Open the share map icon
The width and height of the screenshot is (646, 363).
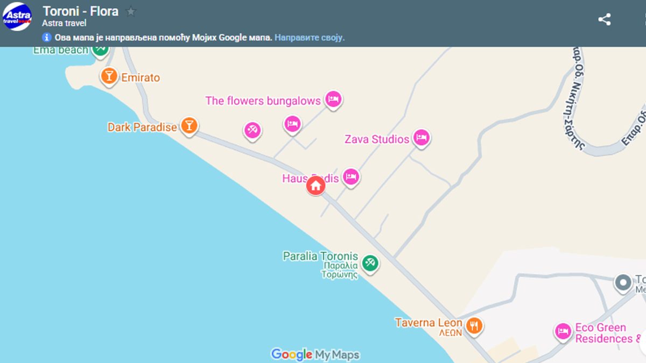(604, 20)
